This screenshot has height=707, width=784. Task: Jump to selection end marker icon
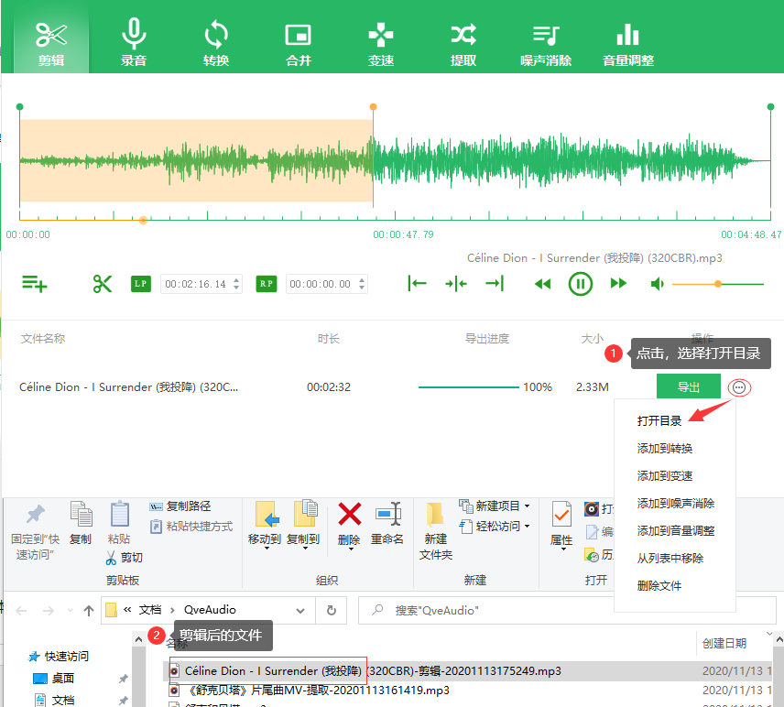(495, 284)
